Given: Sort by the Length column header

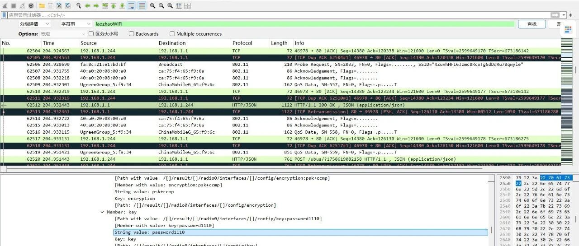Looking at the screenshot, I should tap(279, 43).
